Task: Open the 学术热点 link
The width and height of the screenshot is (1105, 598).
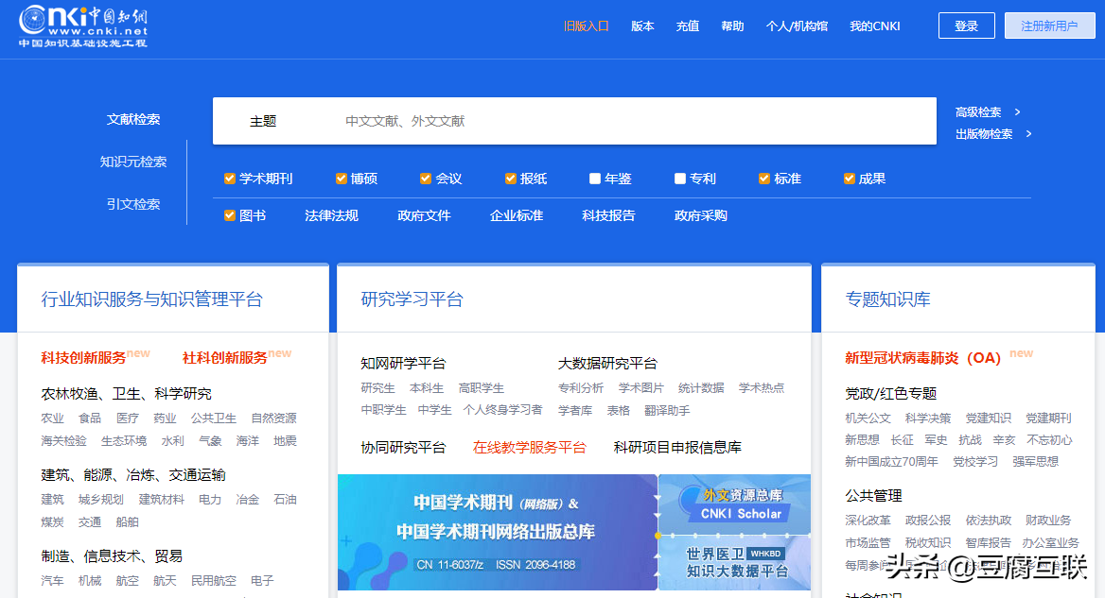Action: (x=761, y=387)
